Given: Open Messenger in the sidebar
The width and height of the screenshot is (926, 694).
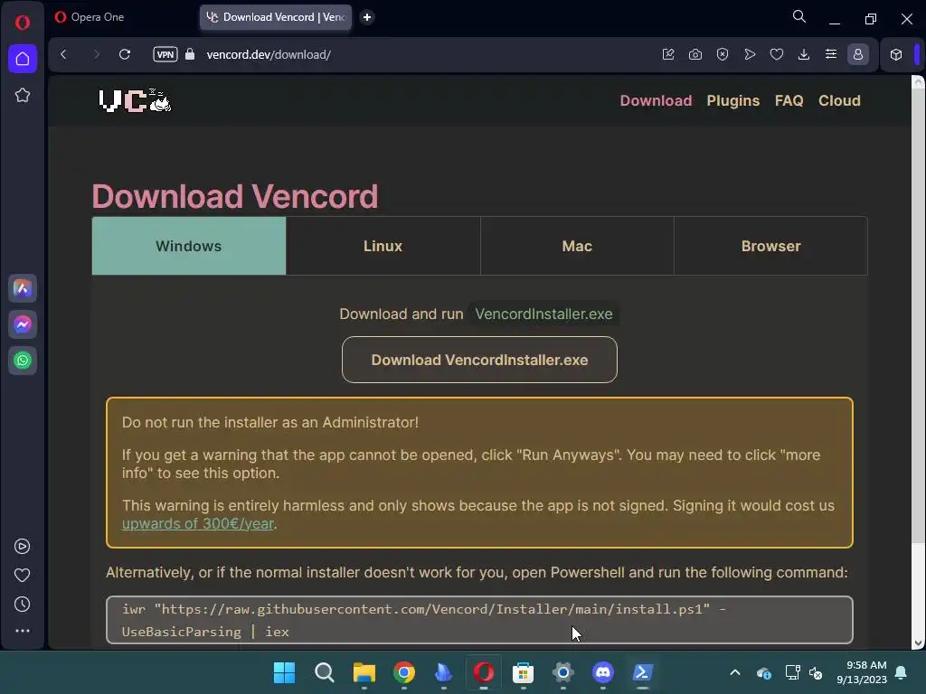Looking at the screenshot, I should [x=23, y=324].
